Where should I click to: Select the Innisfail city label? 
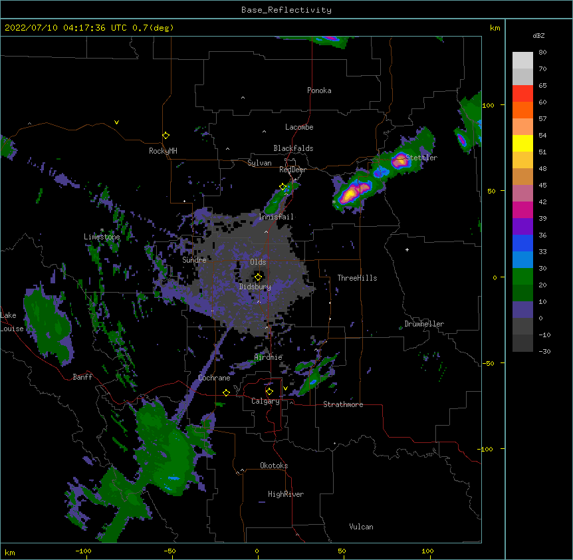(277, 217)
